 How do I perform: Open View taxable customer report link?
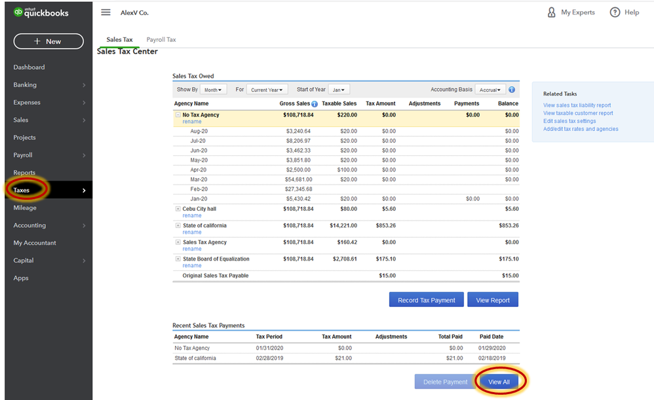(x=578, y=113)
